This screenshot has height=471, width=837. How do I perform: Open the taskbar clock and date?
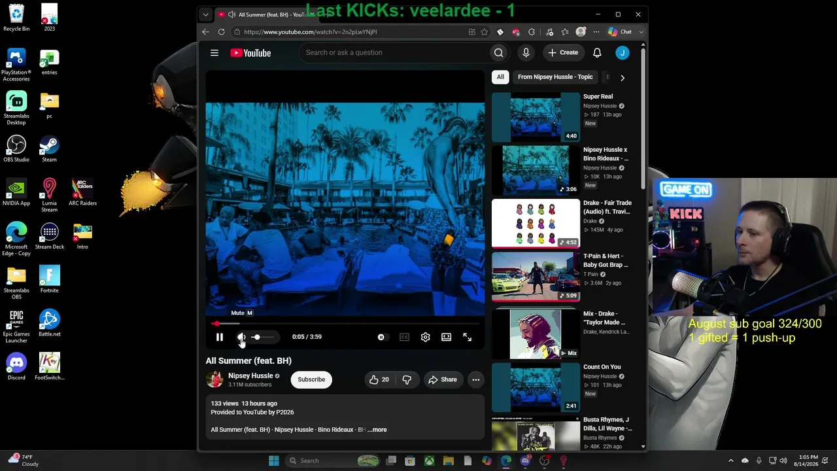pyautogui.click(x=808, y=461)
